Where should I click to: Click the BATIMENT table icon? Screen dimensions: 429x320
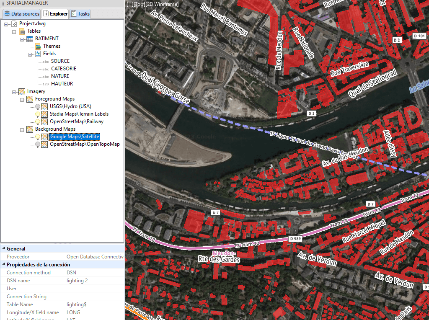click(x=30, y=39)
